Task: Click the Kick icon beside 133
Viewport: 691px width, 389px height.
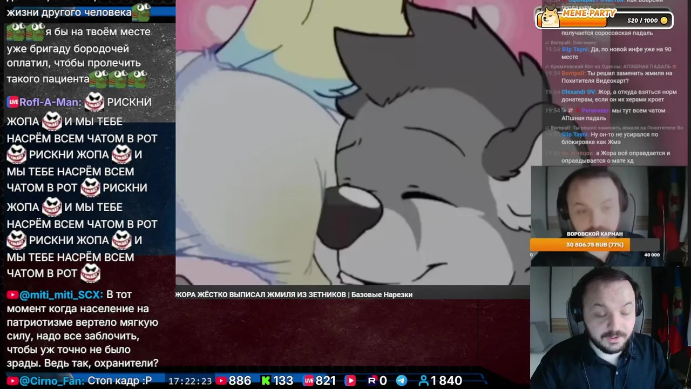Action: pyautogui.click(x=266, y=381)
